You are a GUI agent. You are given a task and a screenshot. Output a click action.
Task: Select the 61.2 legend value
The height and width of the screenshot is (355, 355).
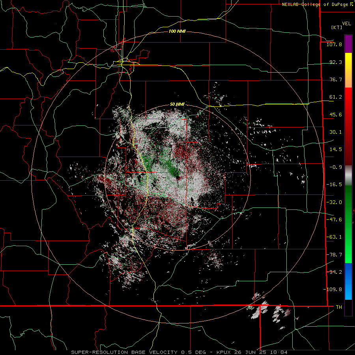(336, 97)
